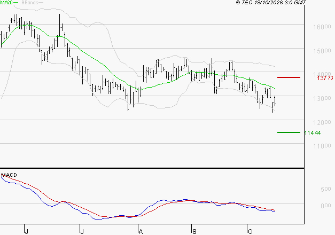Click the MACD panel label

click(9, 175)
